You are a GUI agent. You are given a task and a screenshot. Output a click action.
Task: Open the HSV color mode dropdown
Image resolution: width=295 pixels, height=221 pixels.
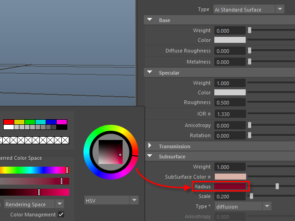(x=112, y=200)
